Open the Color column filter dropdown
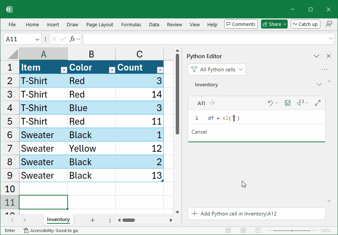Image resolution: width=338 pixels, height=235 pixels. [112, 70]
